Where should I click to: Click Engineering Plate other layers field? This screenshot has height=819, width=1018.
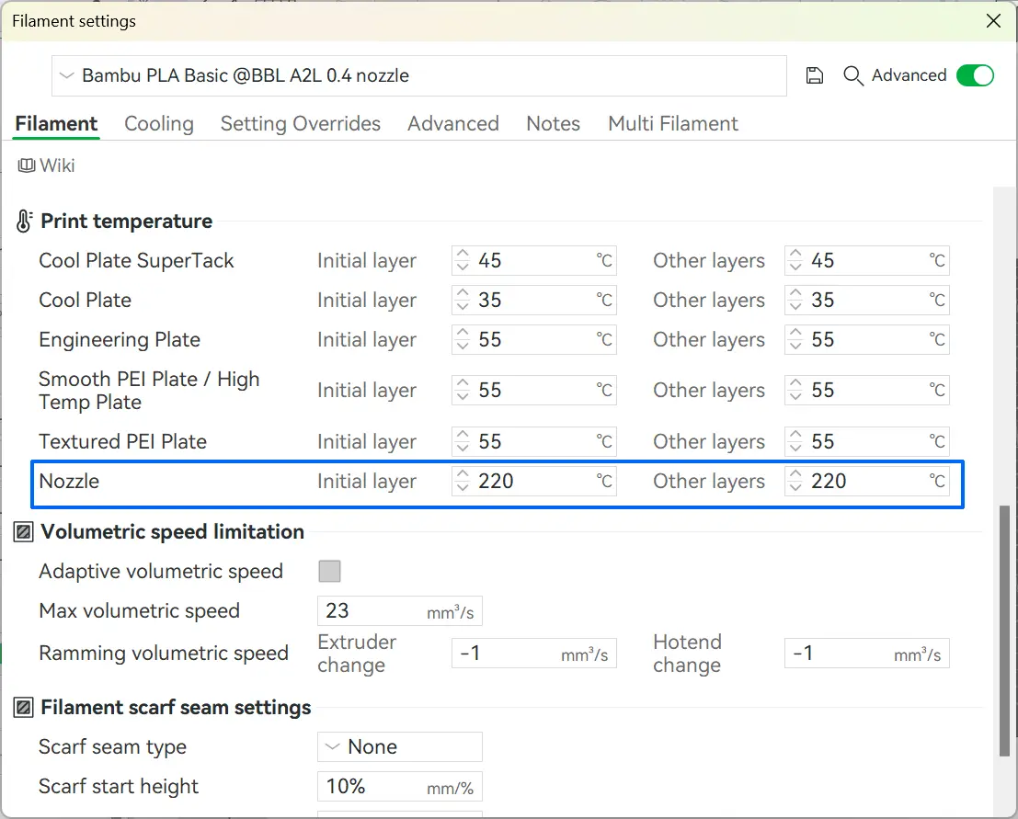(x=867, y=340)
